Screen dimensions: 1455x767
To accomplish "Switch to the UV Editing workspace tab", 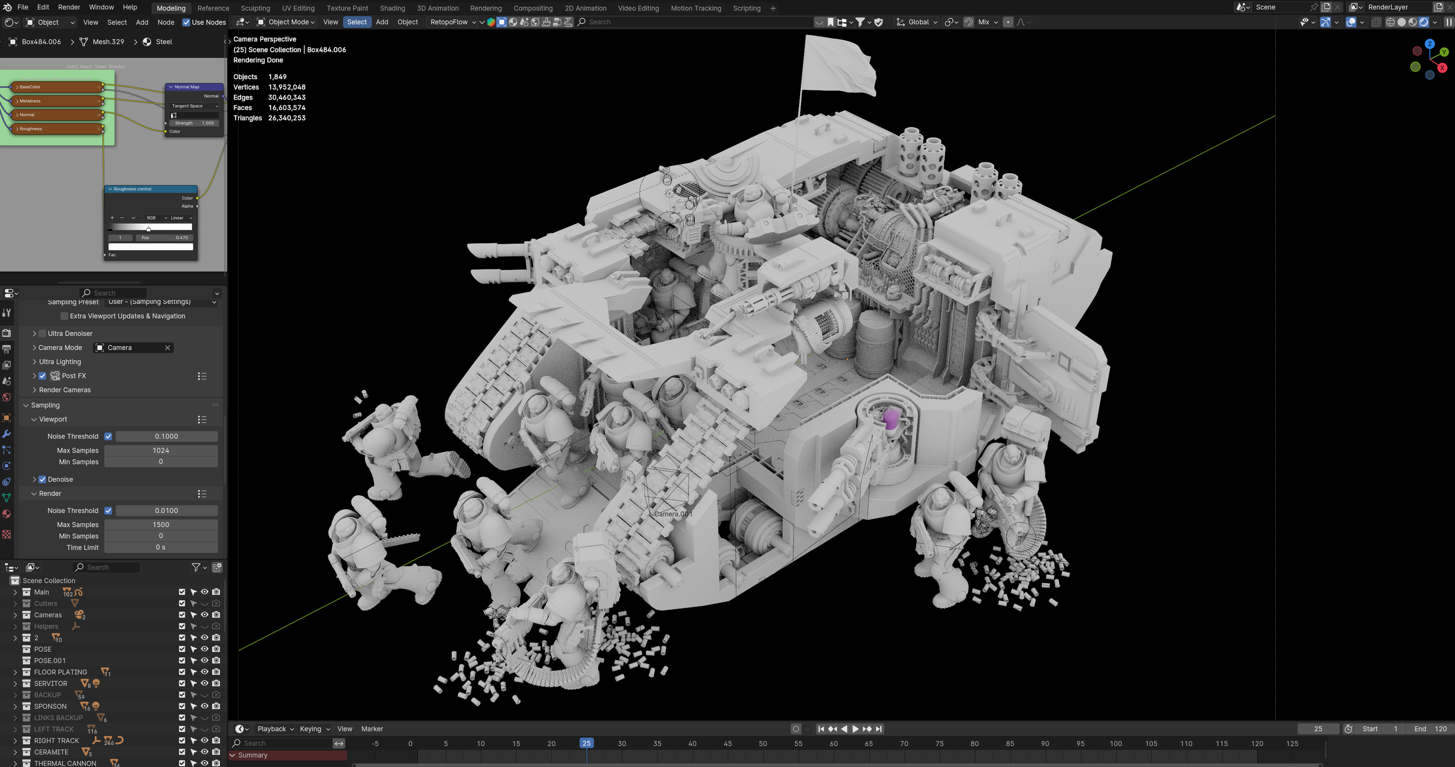I will click(298, 8).
